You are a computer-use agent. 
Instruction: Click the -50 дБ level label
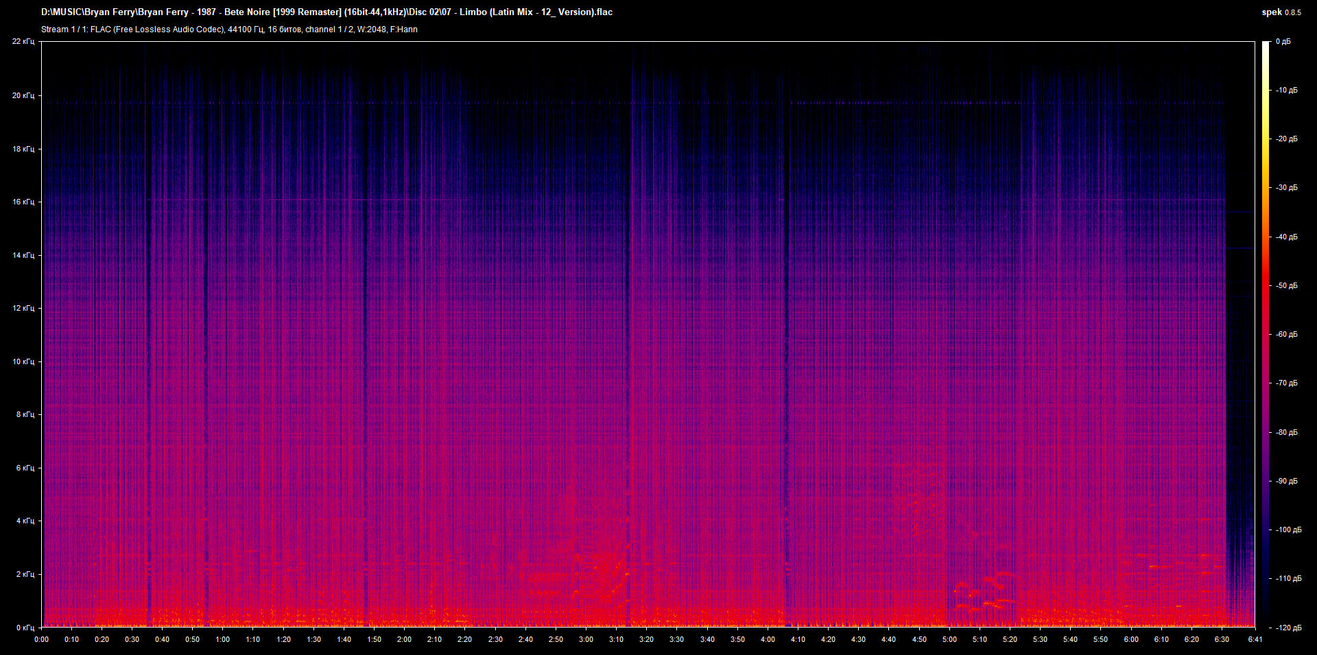point(1286,286)
